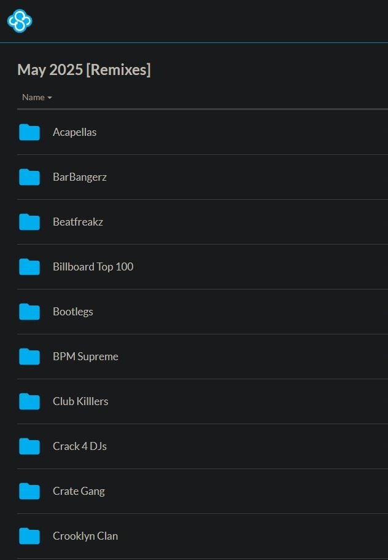This screenshot has width=388, height=560.
Task: Click the Crack 4 DJs folder icon
Action: pos(29,446)
